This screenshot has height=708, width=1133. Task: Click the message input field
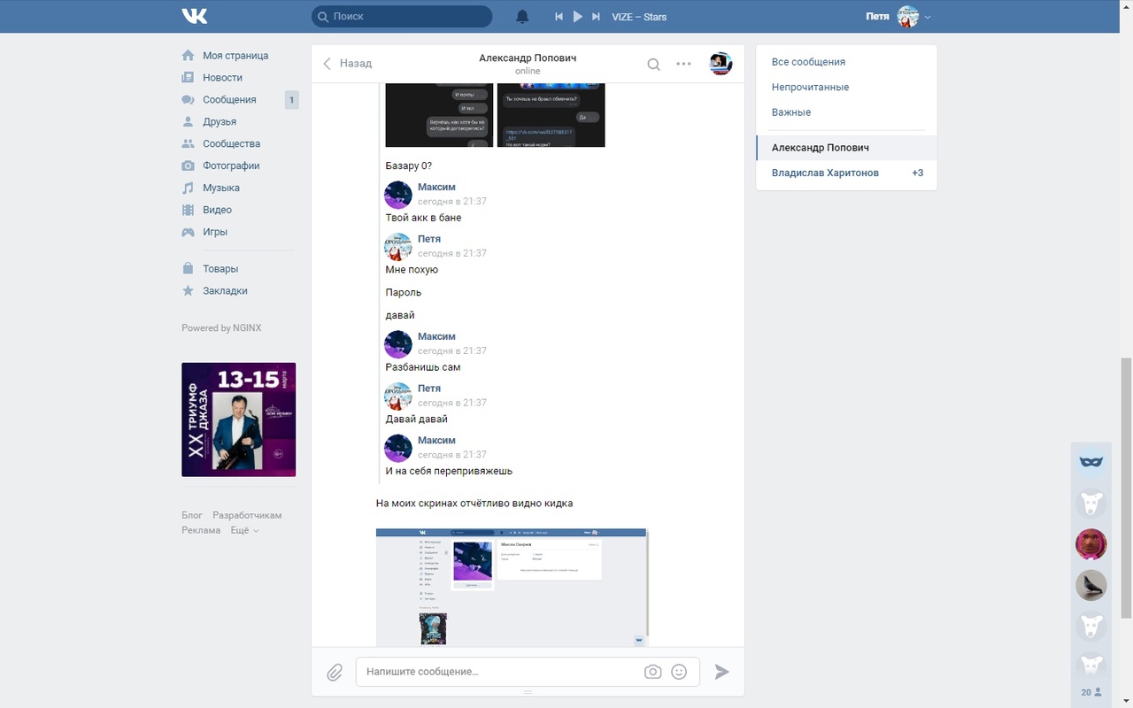click(x=500, y=672)
